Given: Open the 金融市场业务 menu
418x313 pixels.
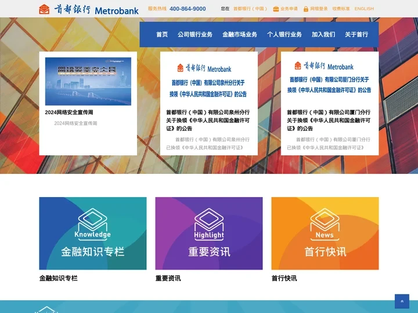Looking at the screenshot, I should [240, 34].
